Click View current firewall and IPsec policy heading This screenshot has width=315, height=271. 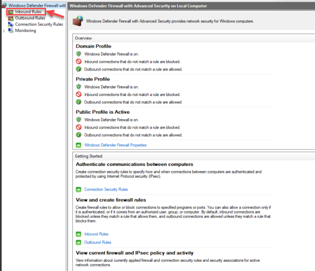pyautogui.click(x=134, y=253)
